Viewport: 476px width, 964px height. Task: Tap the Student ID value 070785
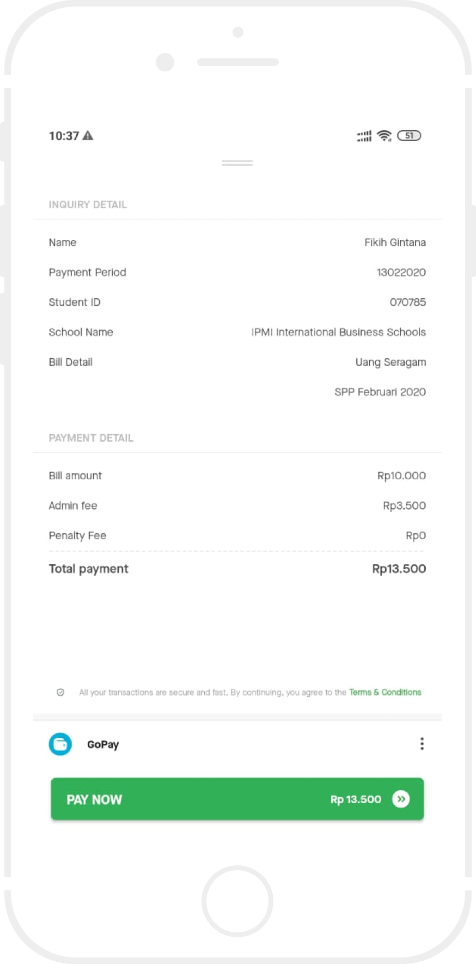(407, 302)
